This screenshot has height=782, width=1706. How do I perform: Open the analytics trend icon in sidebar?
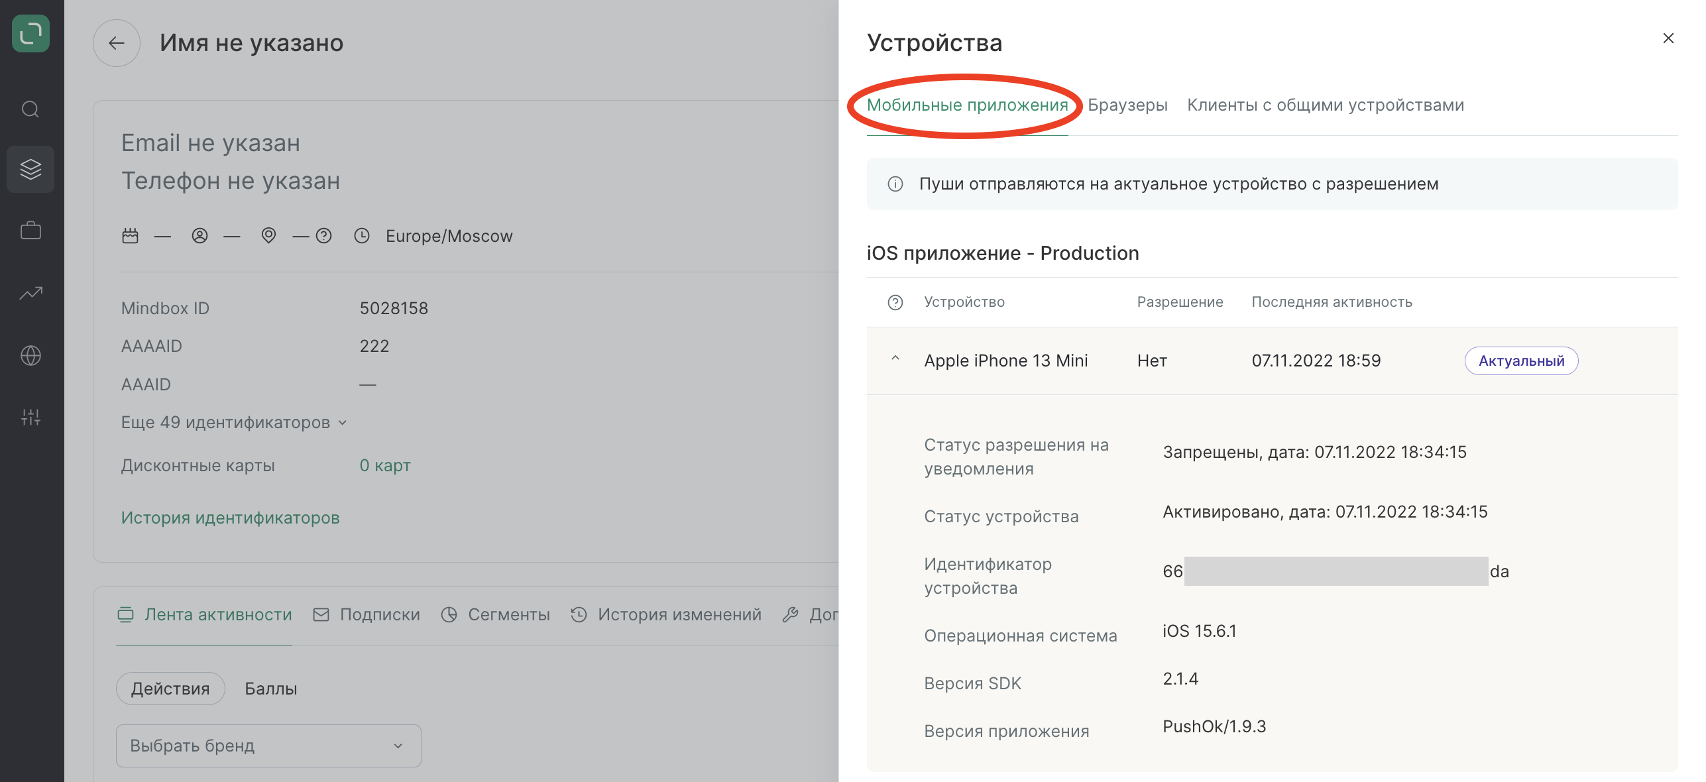[30, 293]
